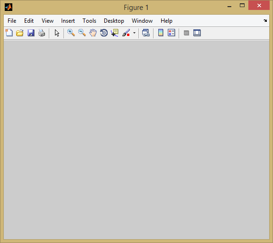The image size is (273, 243).
Task: Select the Pan hand tool
Action: click(x=93, y=33)
